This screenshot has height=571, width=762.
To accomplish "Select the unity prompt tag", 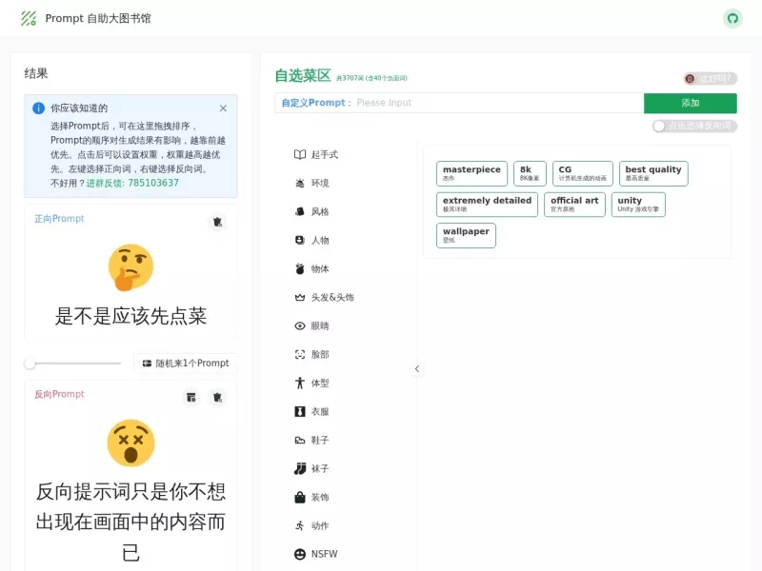I will (638, 205).
